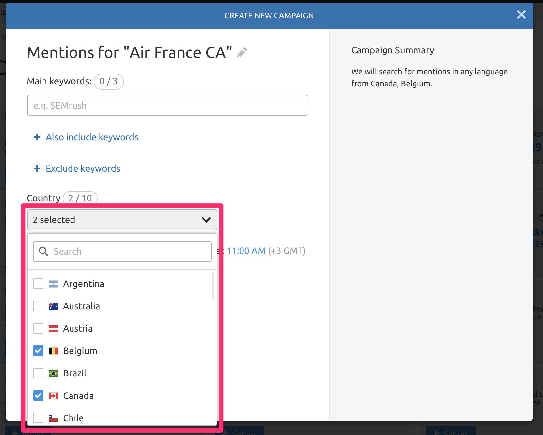Click the country list scrollbar
Image resolution: width=543 pixels, height=435 pixels.
(213, 286)
